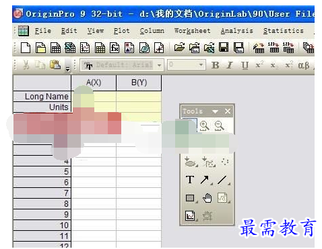This screenshot has height=249, width=322.
Task: Click the New Function (fx) icon
Action: click(115, 48)
